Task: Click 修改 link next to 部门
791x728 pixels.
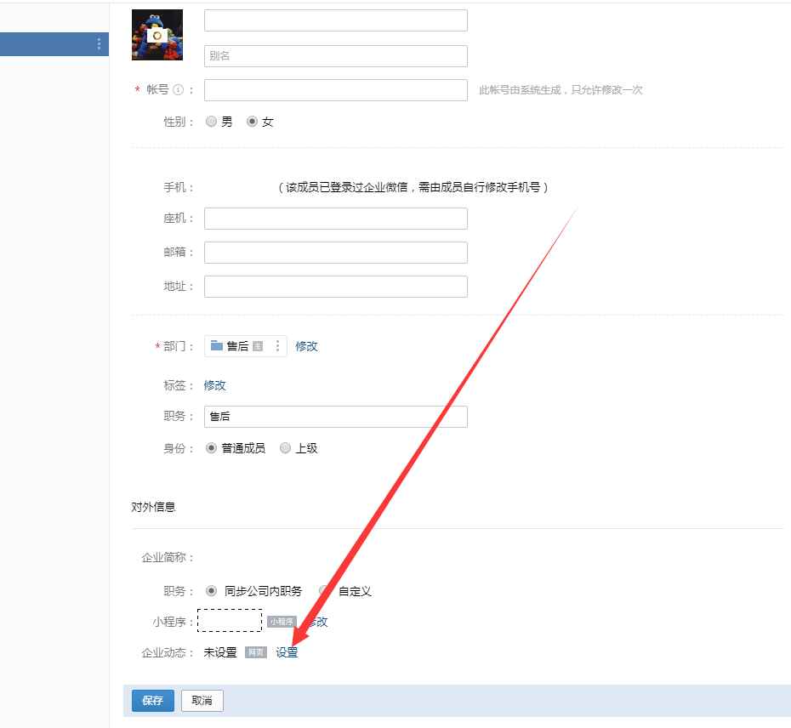Action: [306, 346]
